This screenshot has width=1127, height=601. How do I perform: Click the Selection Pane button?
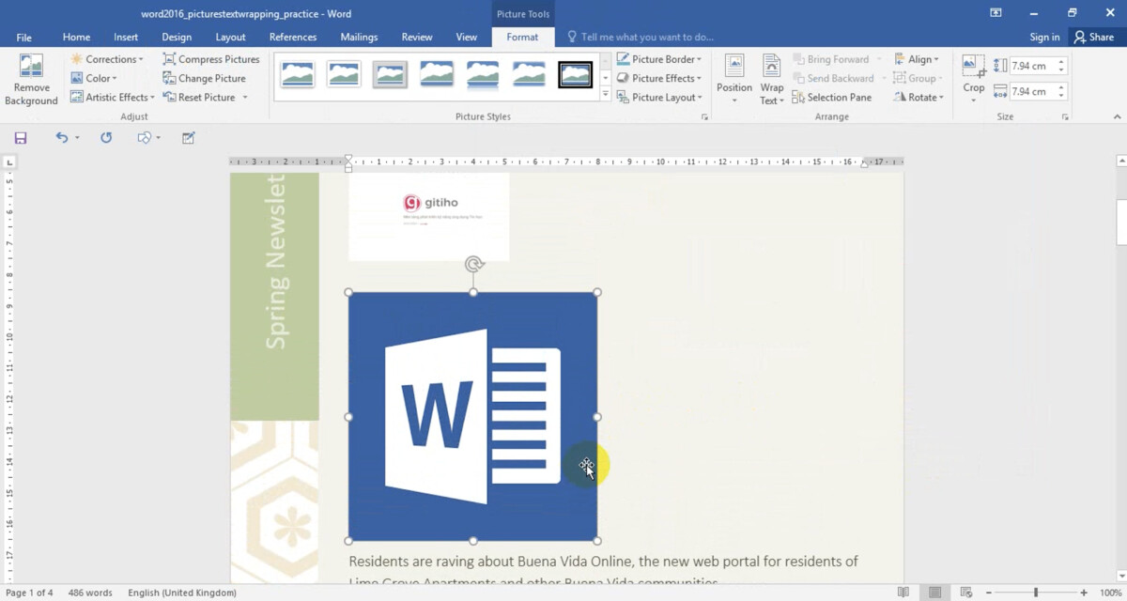[832, 97]
